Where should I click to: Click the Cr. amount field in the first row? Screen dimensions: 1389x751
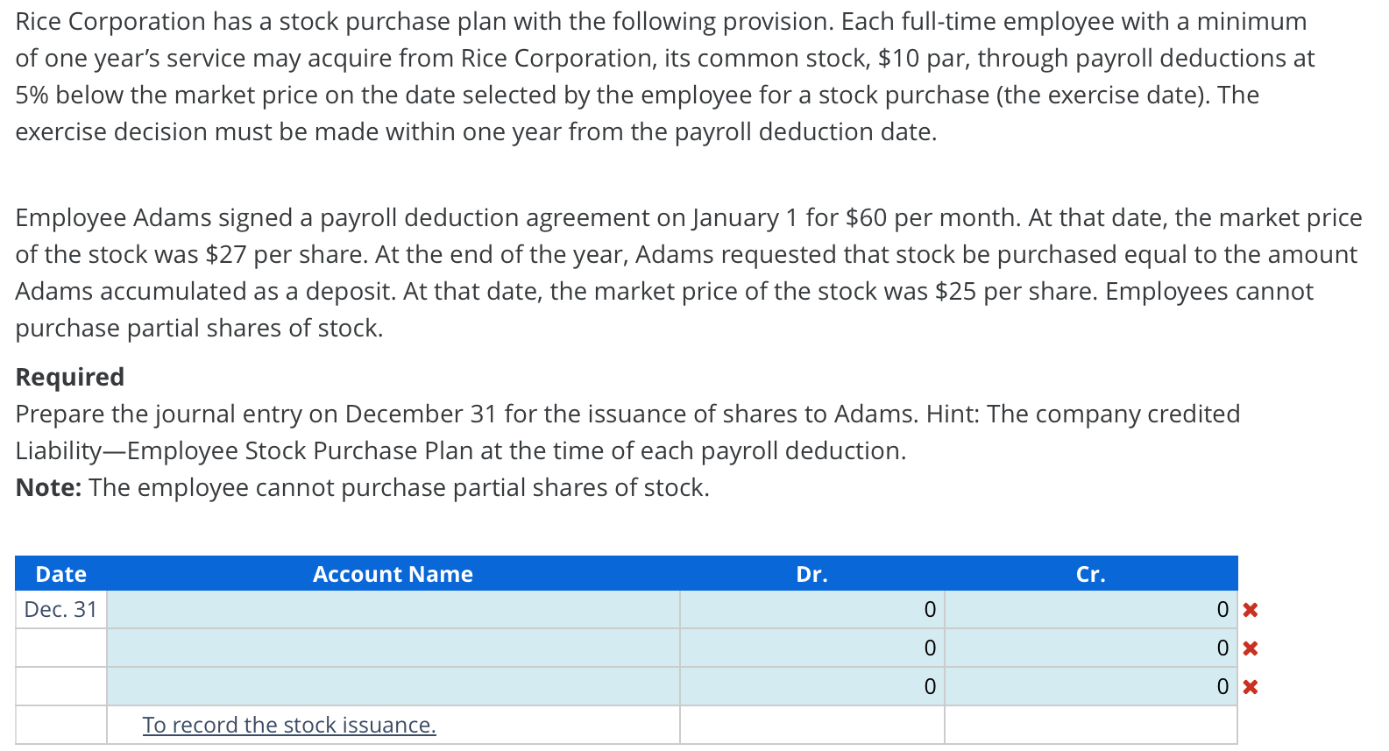(1090, 610)
